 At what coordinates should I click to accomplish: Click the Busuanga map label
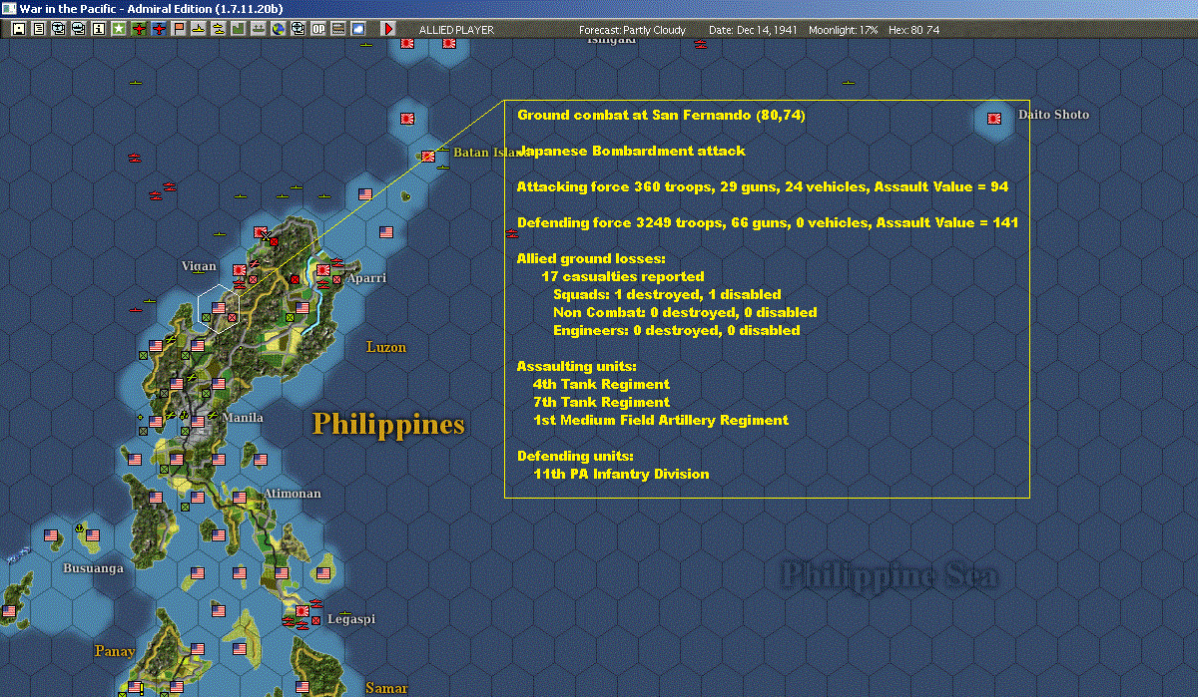tap(93, 568)
